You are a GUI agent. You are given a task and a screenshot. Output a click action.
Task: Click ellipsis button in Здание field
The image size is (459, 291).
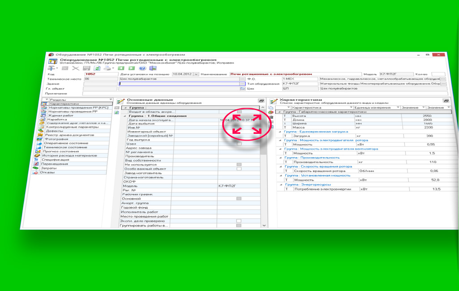242,84
